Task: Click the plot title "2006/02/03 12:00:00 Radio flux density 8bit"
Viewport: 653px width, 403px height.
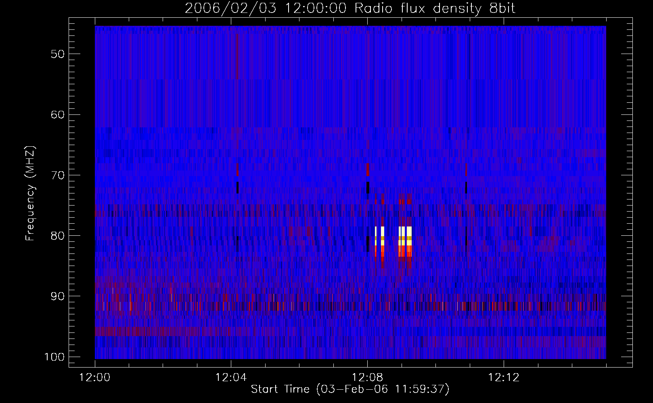Action: [x=350, y=8]
